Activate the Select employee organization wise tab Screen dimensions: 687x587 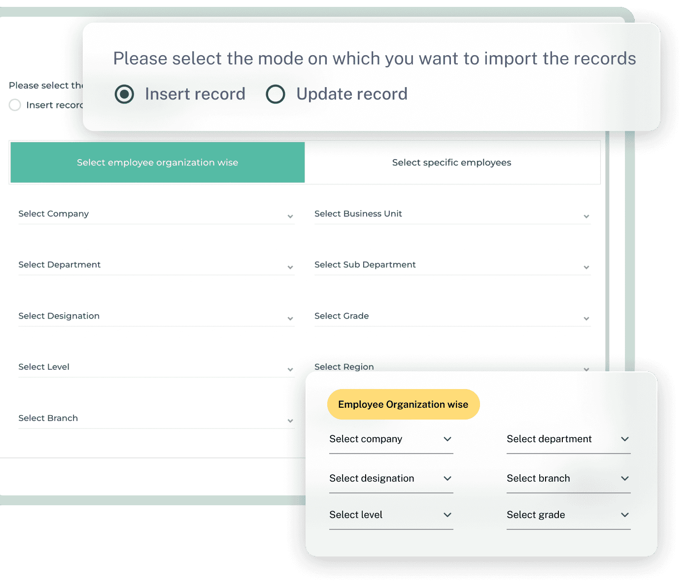click(157, 163)
